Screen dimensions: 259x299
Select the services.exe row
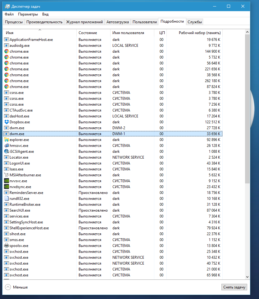[x=113, y=216]
